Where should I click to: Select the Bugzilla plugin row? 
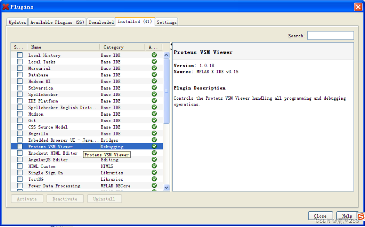tap(87, 133)
